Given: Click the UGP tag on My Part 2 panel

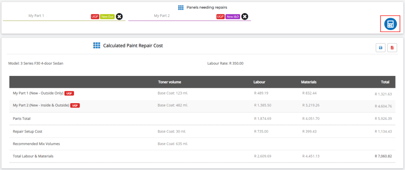Looking at the screenshot, I should [x=220, y=17].
